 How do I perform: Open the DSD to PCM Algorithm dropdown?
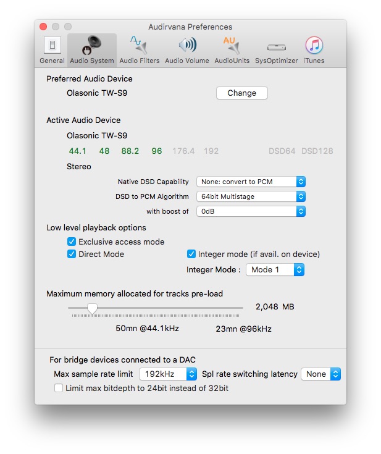click(251, 196)
